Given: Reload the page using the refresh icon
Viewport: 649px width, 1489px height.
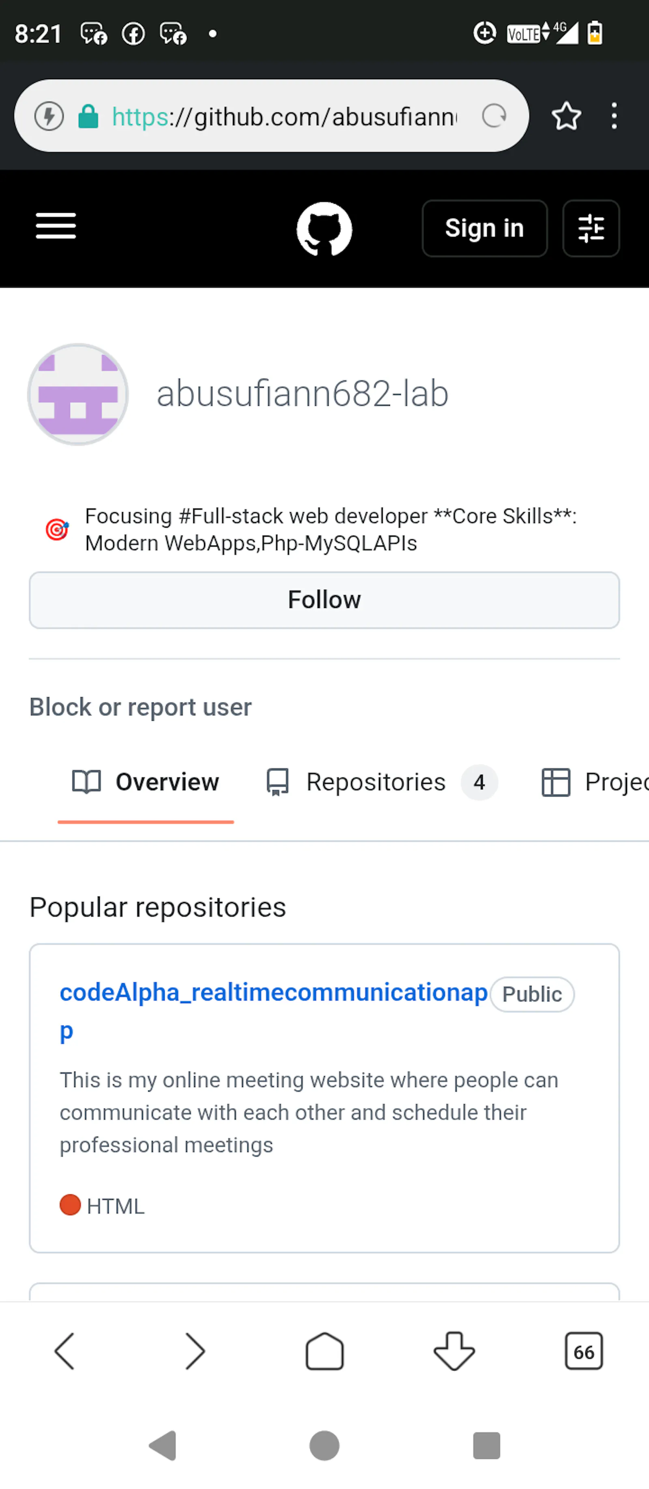Looking at the screenshot, I should 494,116.
